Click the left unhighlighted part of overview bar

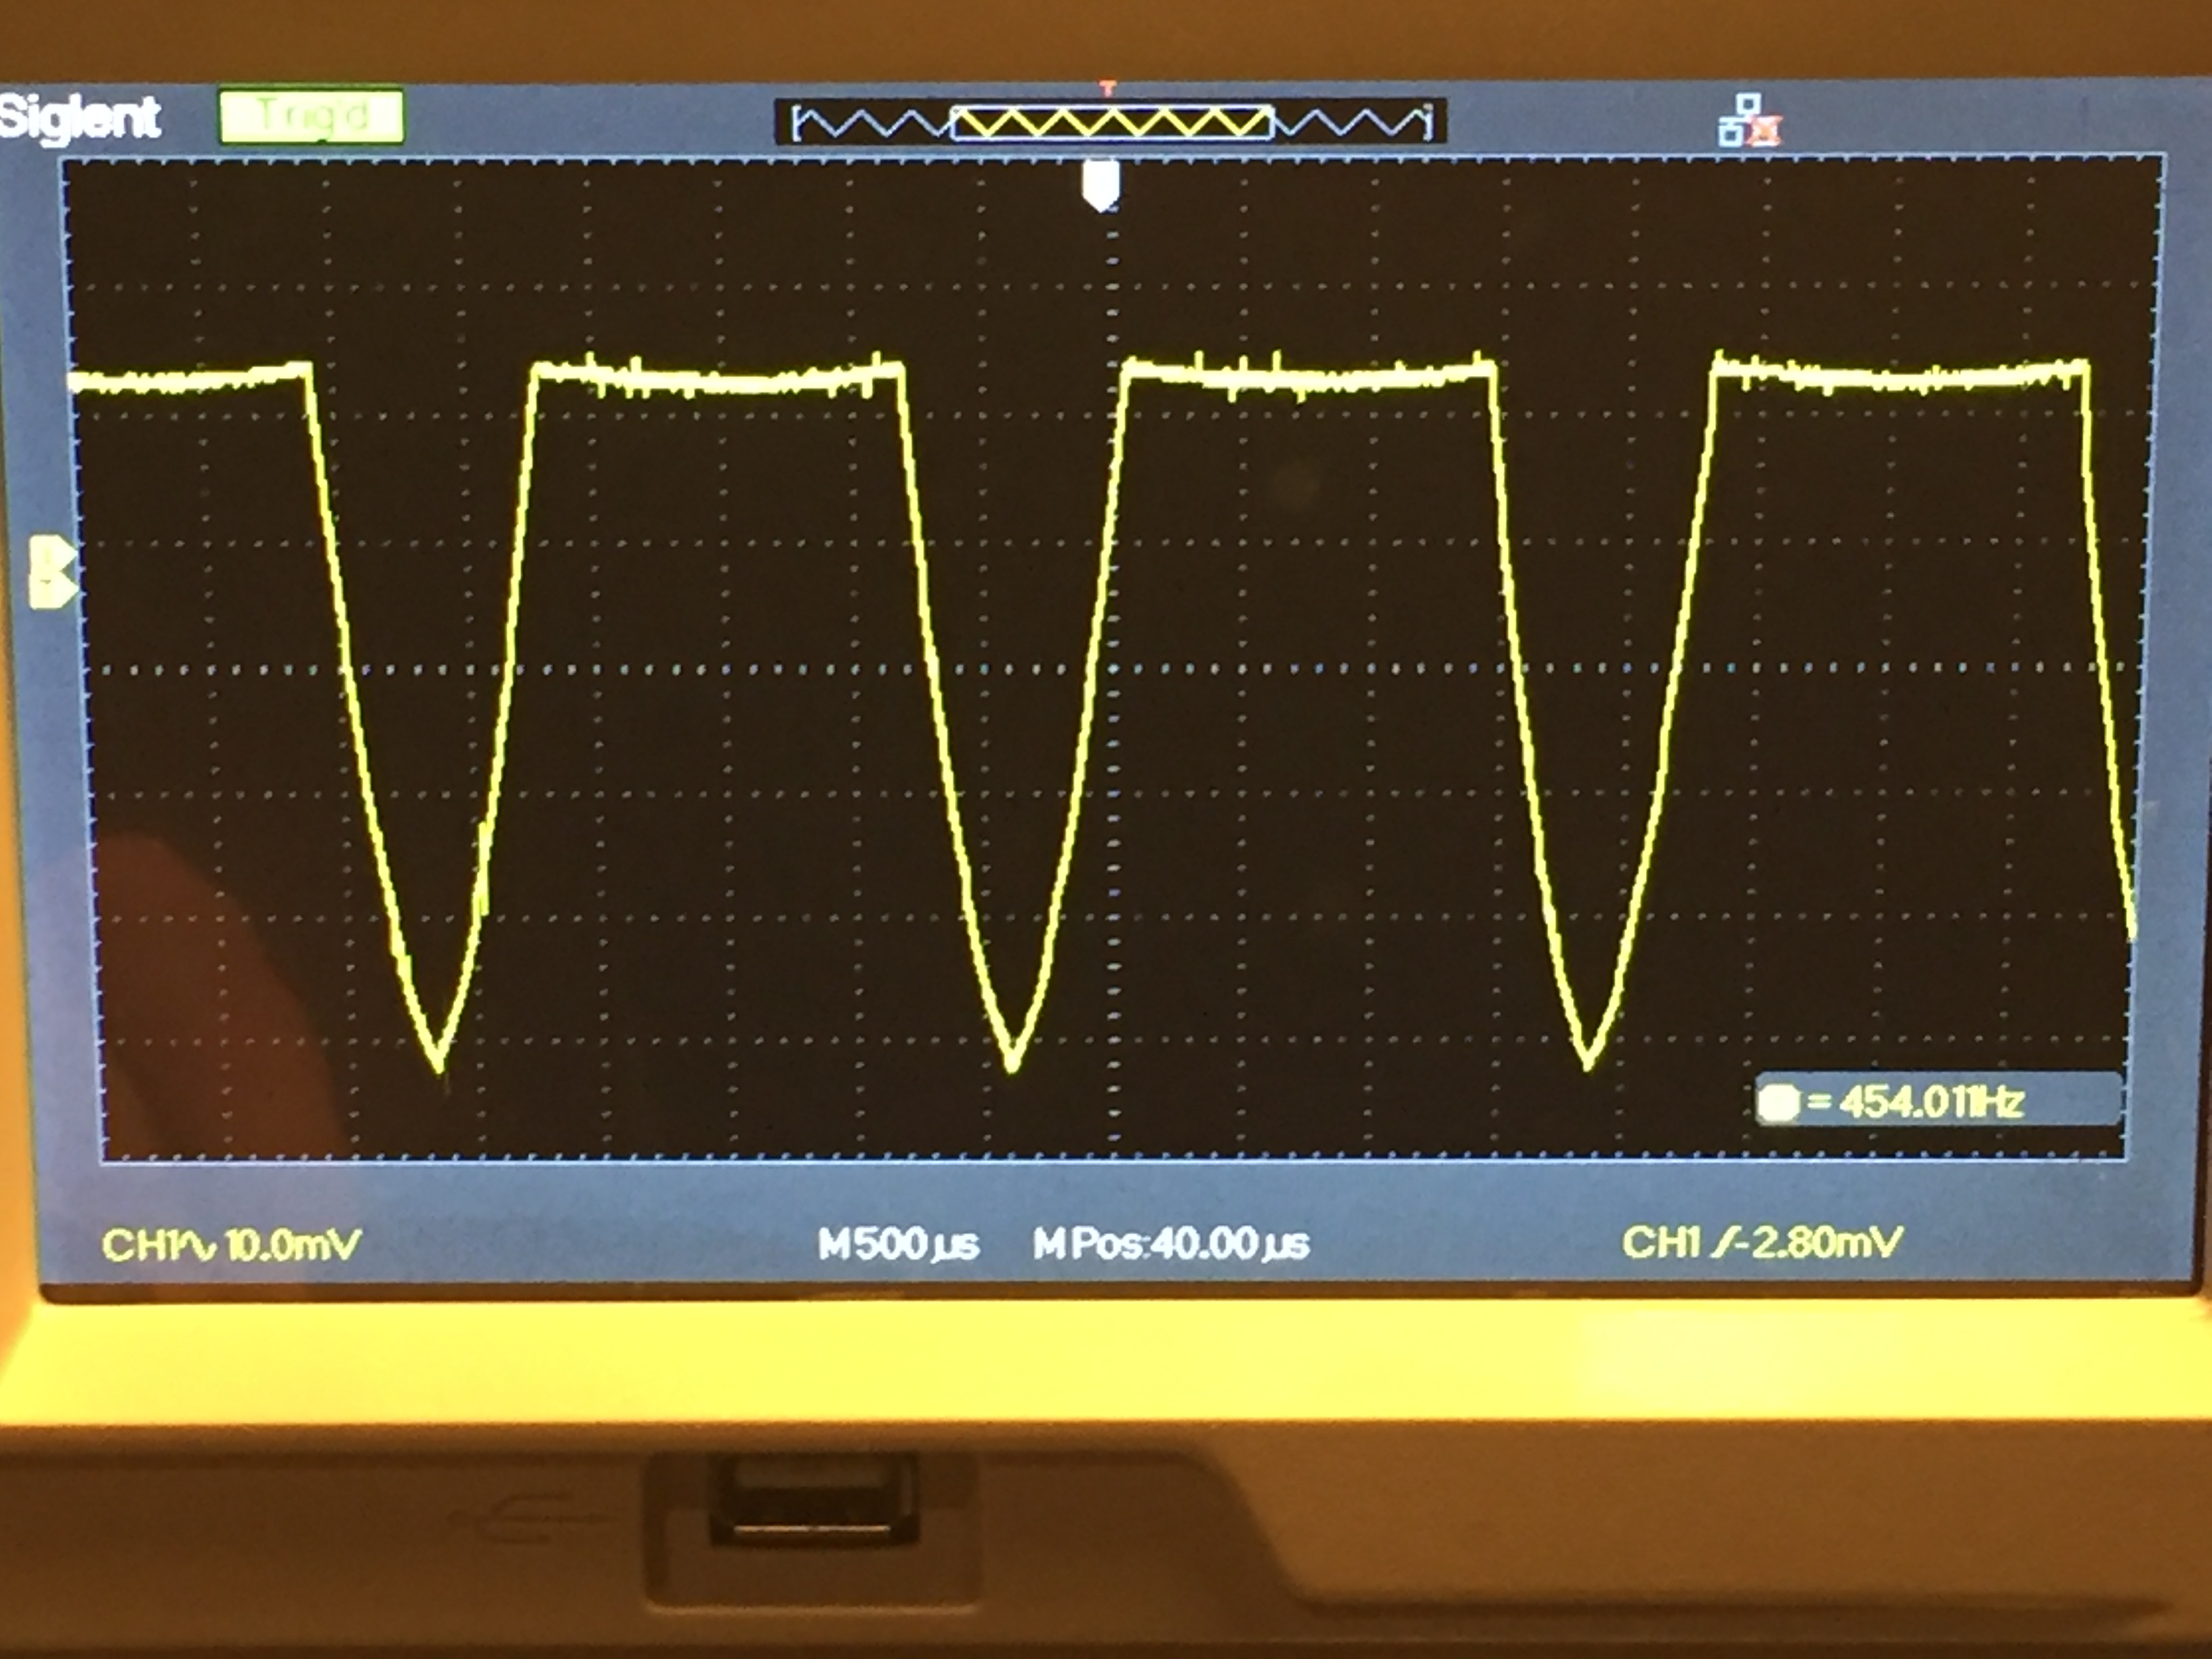point(870,124)
